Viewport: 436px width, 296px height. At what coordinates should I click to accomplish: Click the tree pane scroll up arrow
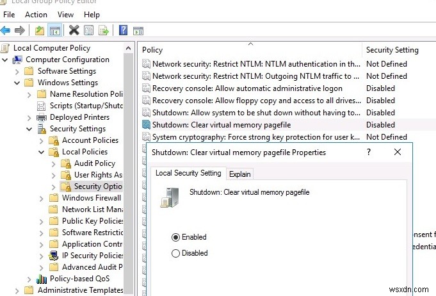point(128,49)
